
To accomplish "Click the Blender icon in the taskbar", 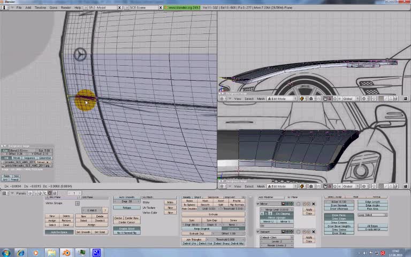I will [x=66, y=253].
